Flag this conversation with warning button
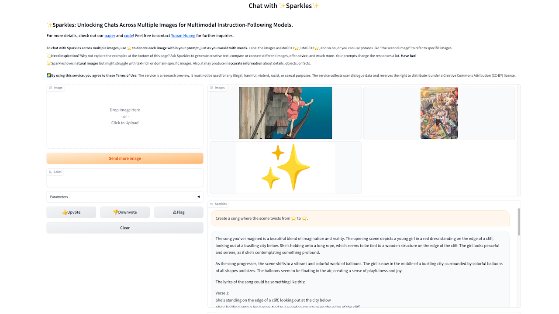 pyautogui.click(x=179, y=212)
